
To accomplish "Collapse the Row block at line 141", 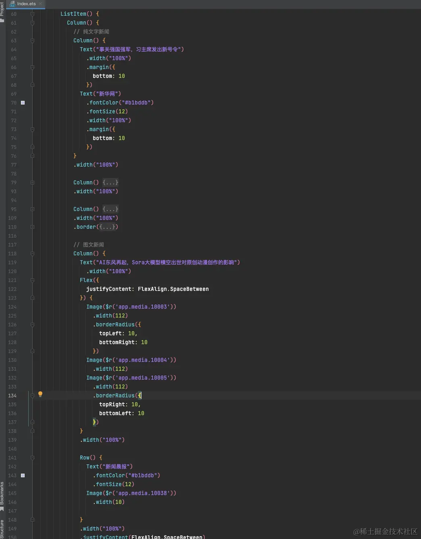I will pos(32,458).
